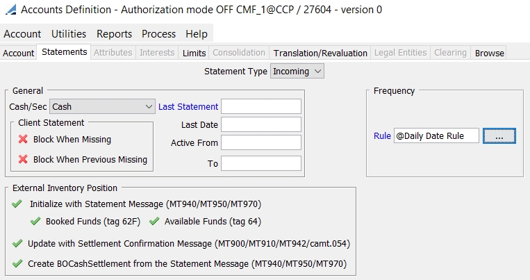Open the Process menu
530x280 pixels.
tap(158, 34)
